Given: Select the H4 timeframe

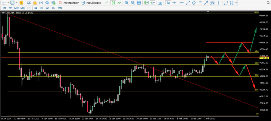Looking at the screenshot, I should tap(35, 8).
